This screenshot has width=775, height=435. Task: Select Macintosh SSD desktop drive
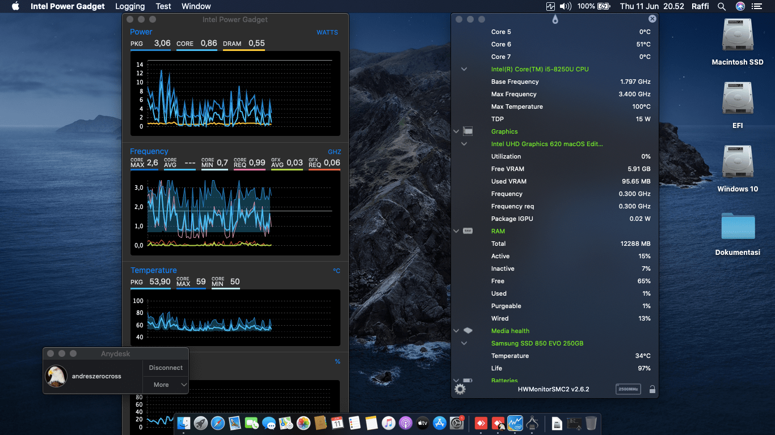tap(738, 42)
